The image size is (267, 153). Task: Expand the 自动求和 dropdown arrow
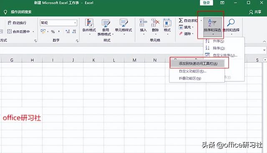click(201, 20)
